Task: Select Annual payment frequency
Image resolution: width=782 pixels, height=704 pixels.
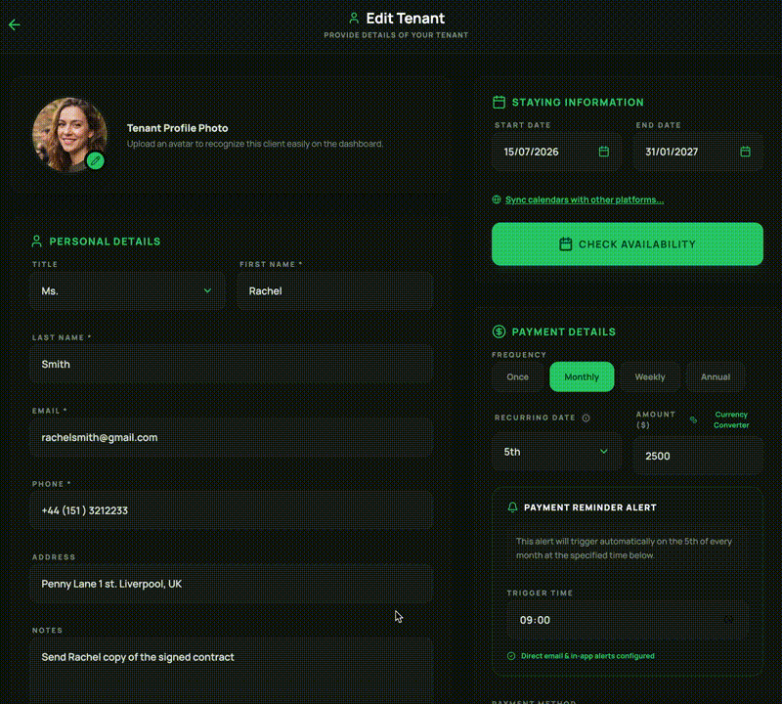Action: pyautogui.click(x=716, y=376)
